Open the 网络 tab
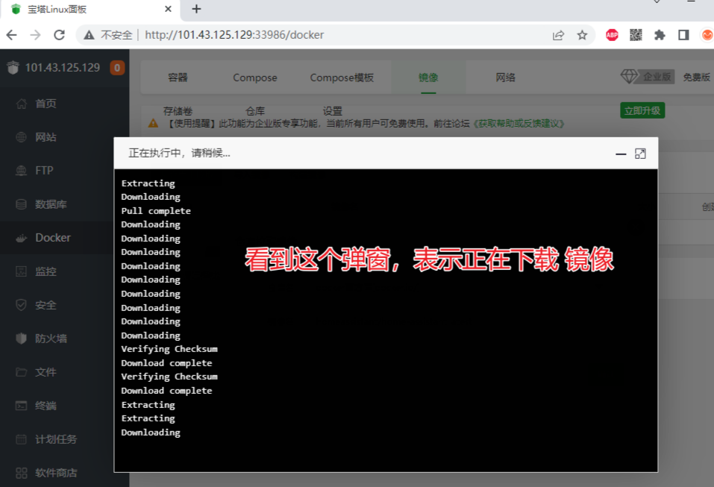714x487 pixels. pyautogui.click(x=505, y=78)
